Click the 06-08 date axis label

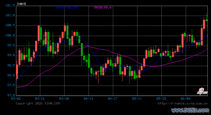(x=185, y=99)
